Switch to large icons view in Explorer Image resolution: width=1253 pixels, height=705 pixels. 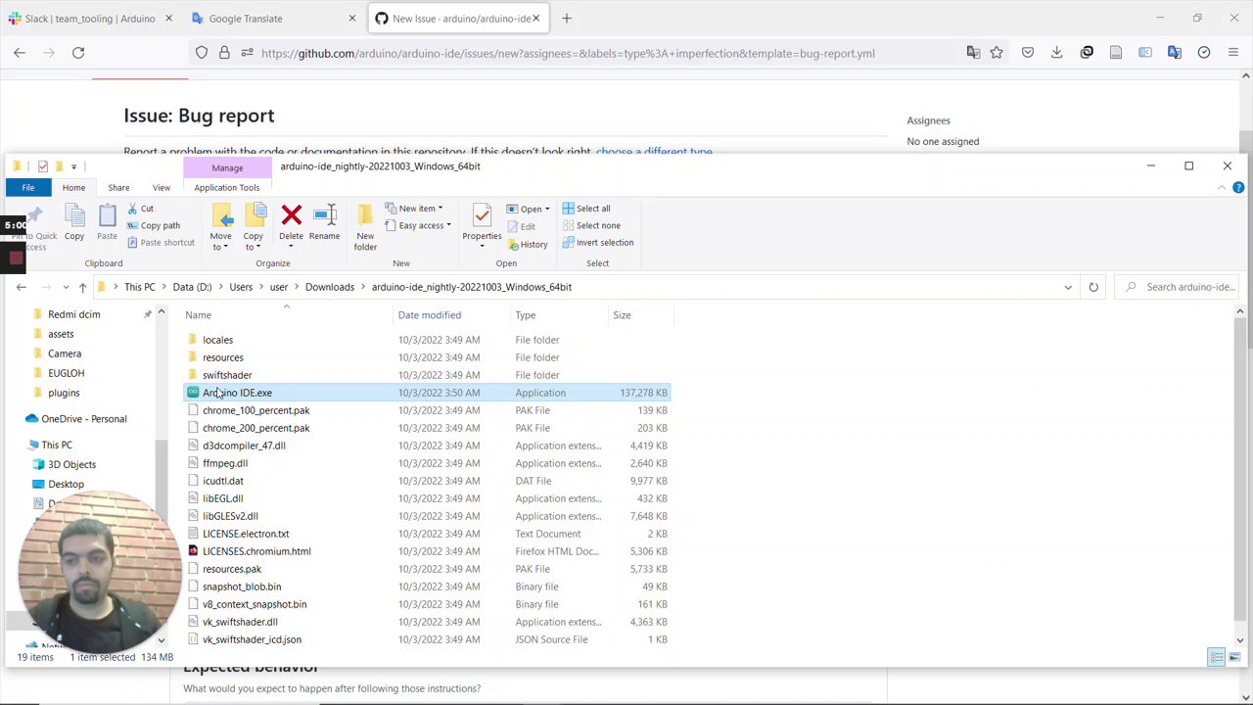(x=1234, y=657)
